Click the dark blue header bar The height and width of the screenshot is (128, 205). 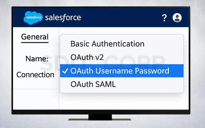[x=101, y=17]
